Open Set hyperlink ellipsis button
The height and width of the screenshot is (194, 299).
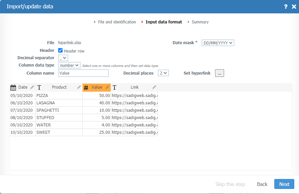[219, 73]
